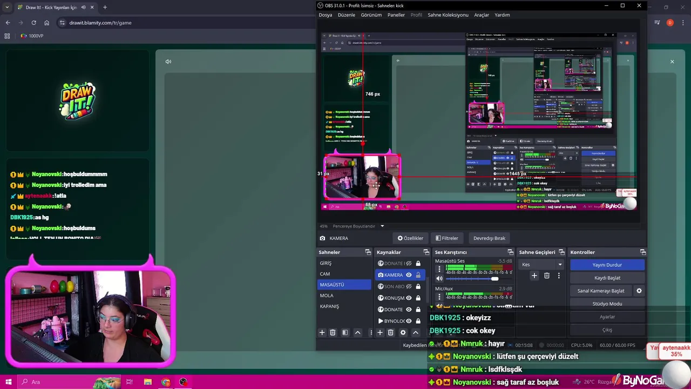Add a new source in Kaynaklar panel
Viewport: 691px width, 389px height.
tap(380, 333)
